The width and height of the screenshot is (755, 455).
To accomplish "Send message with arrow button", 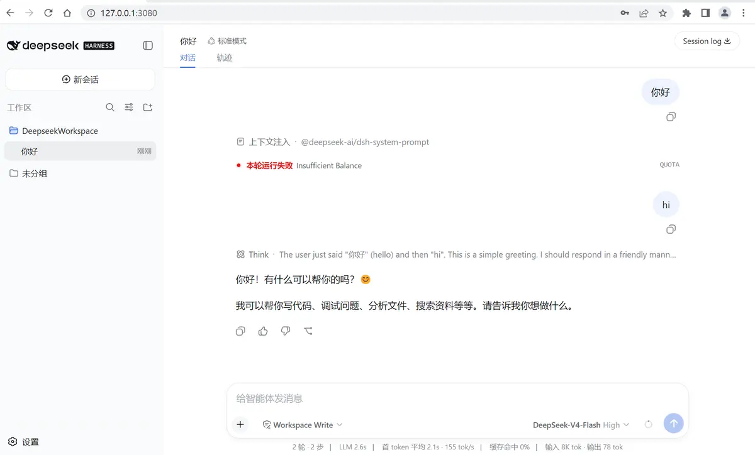I will (x=673, y=424).
